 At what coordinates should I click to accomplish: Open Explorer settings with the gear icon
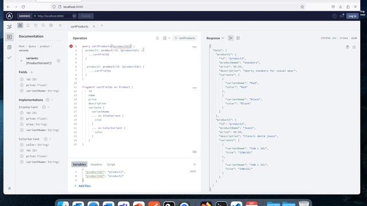coord(51,25)
